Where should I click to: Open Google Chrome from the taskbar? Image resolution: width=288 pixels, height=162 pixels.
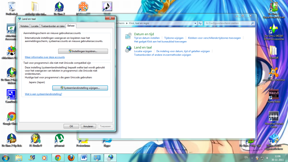(58, 157)
